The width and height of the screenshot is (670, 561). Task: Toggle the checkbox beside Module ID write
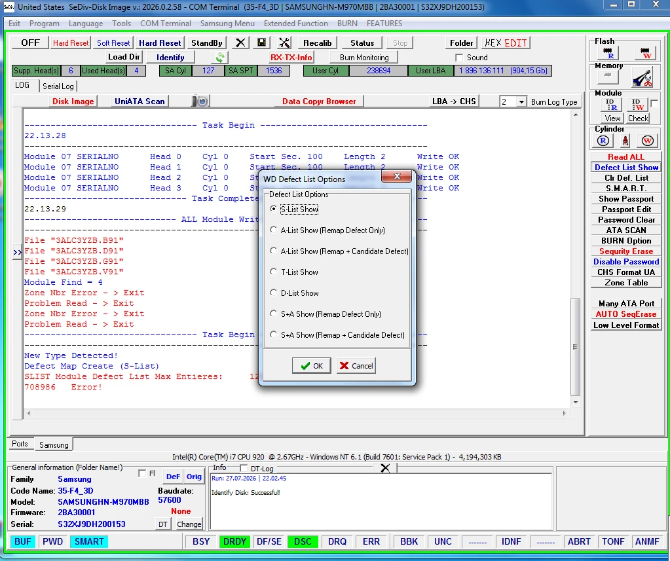[654, 103]
